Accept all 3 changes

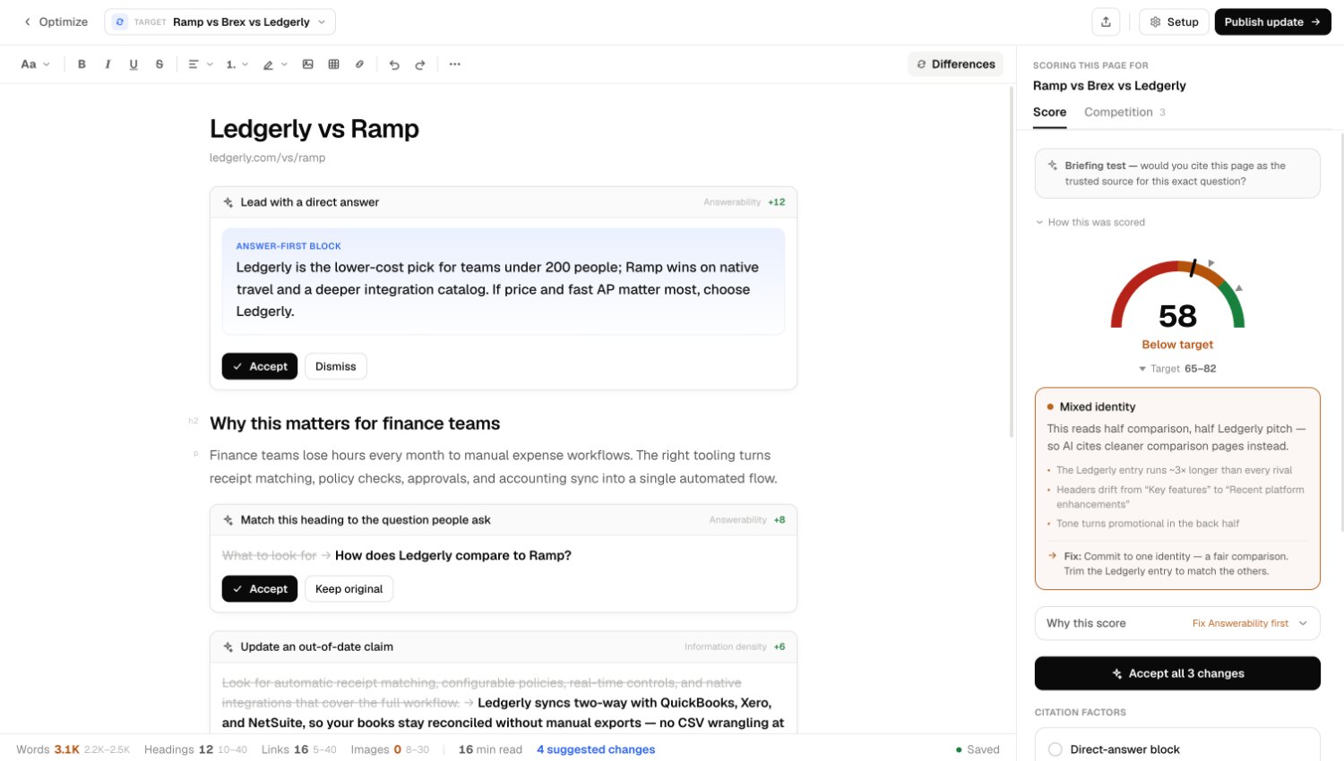tap(1177, 673)
